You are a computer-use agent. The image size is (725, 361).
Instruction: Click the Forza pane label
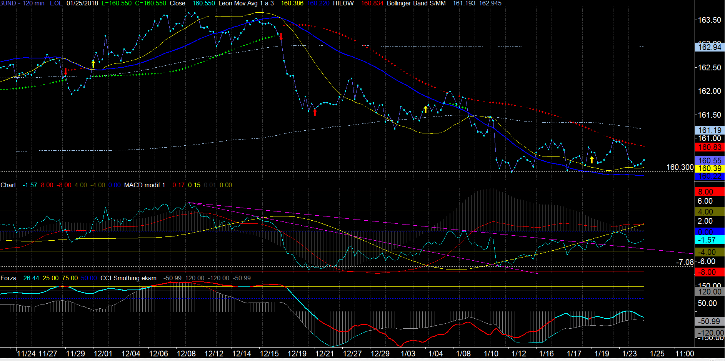point(8,278)
